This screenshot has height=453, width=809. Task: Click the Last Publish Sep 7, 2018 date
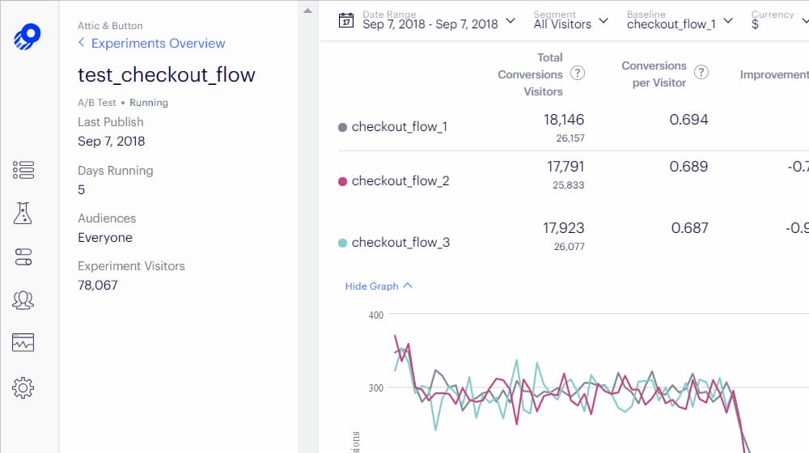pos(111,142)
